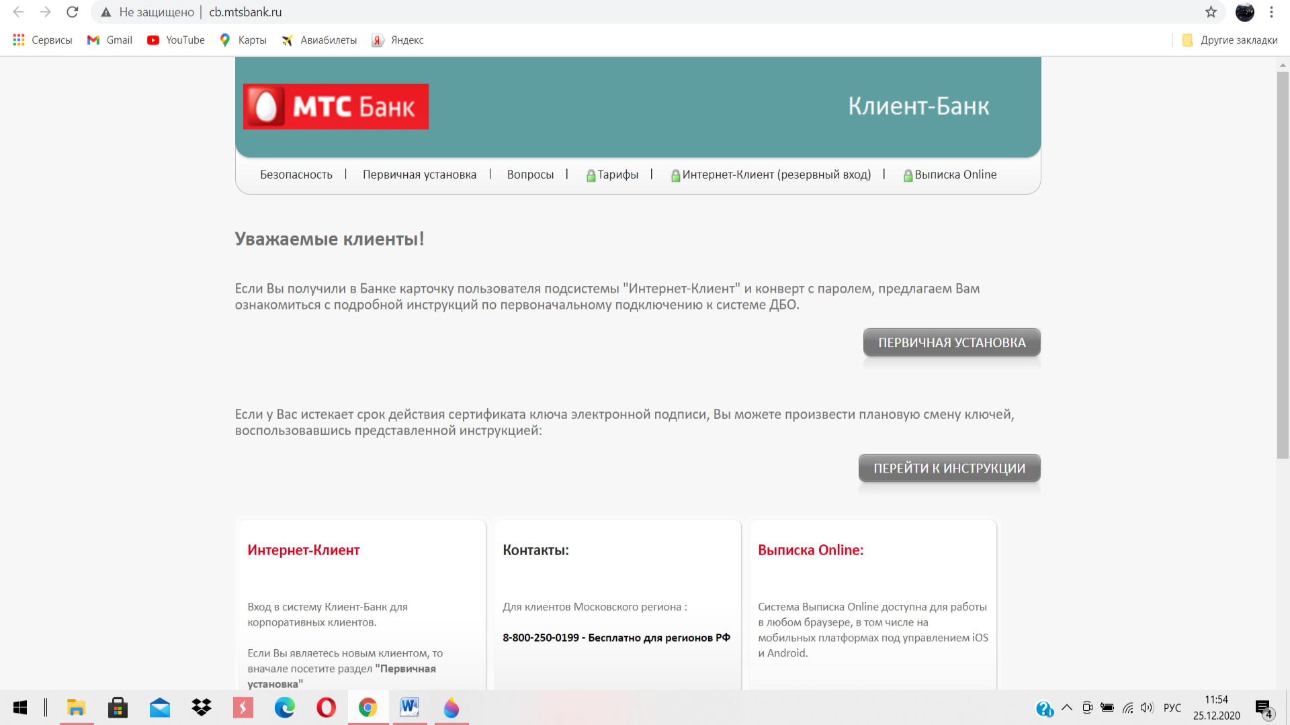This screenshot has width=1290, height=725.
Task: Click the ПЕРЕЙТИ К ИНСТРУКЦИИ button
Action: 949,468
